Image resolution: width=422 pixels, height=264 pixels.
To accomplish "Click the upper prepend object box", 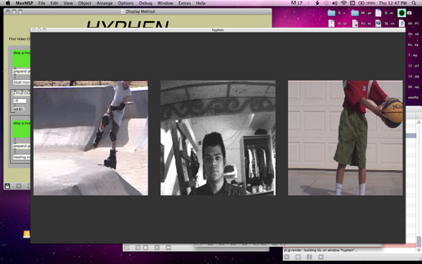I will [x=21, y=71].
